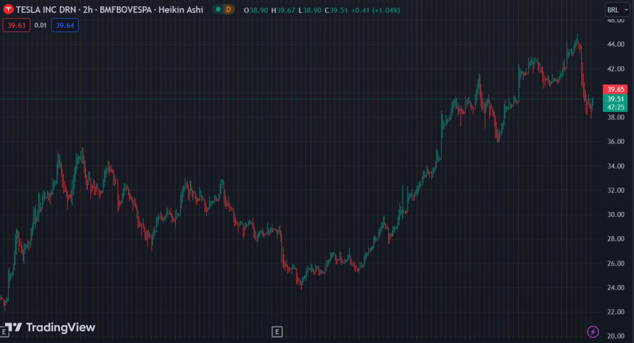Click the Tesla logo icon beside symbol name
Screen dimensions: 634x343
click(8, 10)
